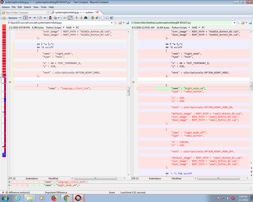Save the left file with disk icon
Screen dimensions: 253x202
[x=127, y=23]
